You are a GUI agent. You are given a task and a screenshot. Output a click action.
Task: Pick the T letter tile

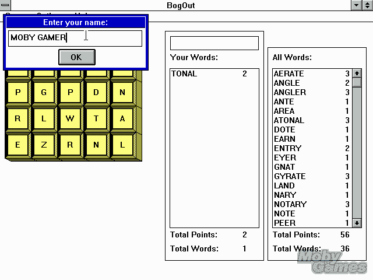(x=96, y=118)
